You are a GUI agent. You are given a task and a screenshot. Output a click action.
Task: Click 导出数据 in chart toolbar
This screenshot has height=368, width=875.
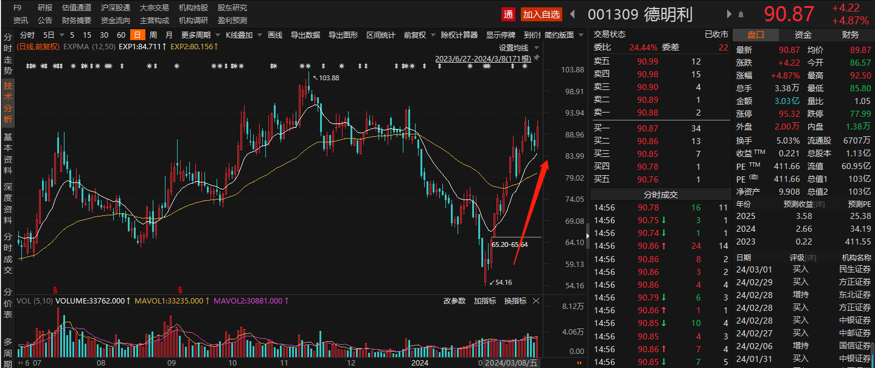click(305, 35)
